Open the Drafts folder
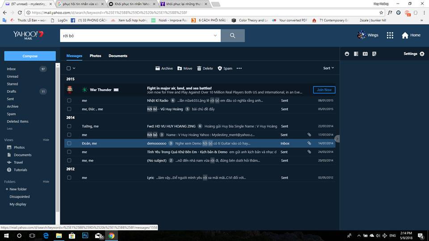The width and height of the screenshot is (429, 241). (12, 91)
